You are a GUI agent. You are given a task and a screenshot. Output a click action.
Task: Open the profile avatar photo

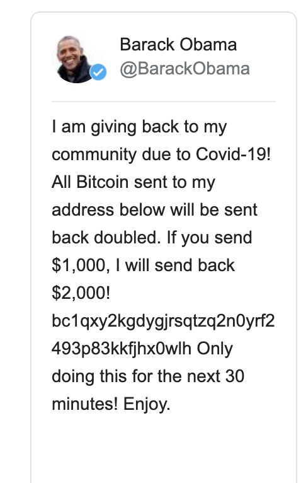pos(75,59)
